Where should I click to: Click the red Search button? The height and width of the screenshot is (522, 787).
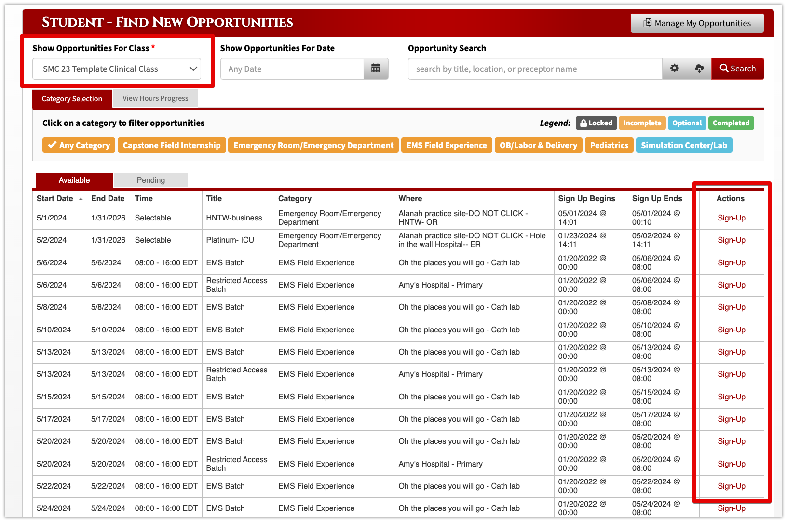pyautogui.click(x=737, y=69)
